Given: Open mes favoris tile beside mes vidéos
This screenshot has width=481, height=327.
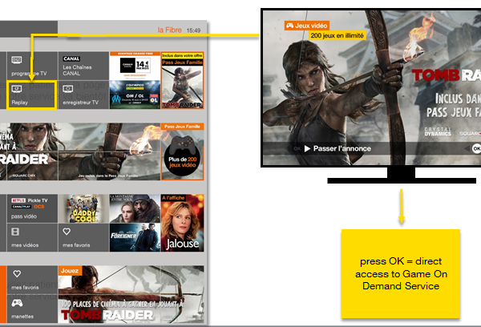Looking at the screenshot, I should pyautogui.click(x=83, y=237).
